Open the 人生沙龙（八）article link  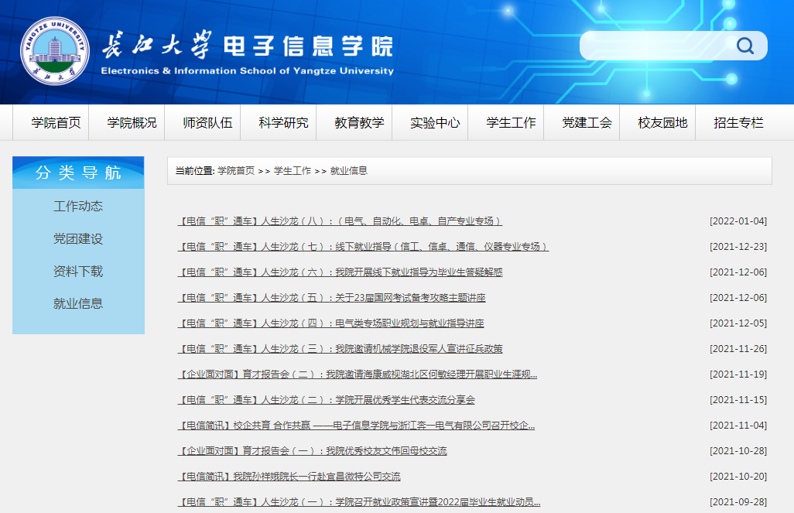pyautogui.click(x=338, y=221)
